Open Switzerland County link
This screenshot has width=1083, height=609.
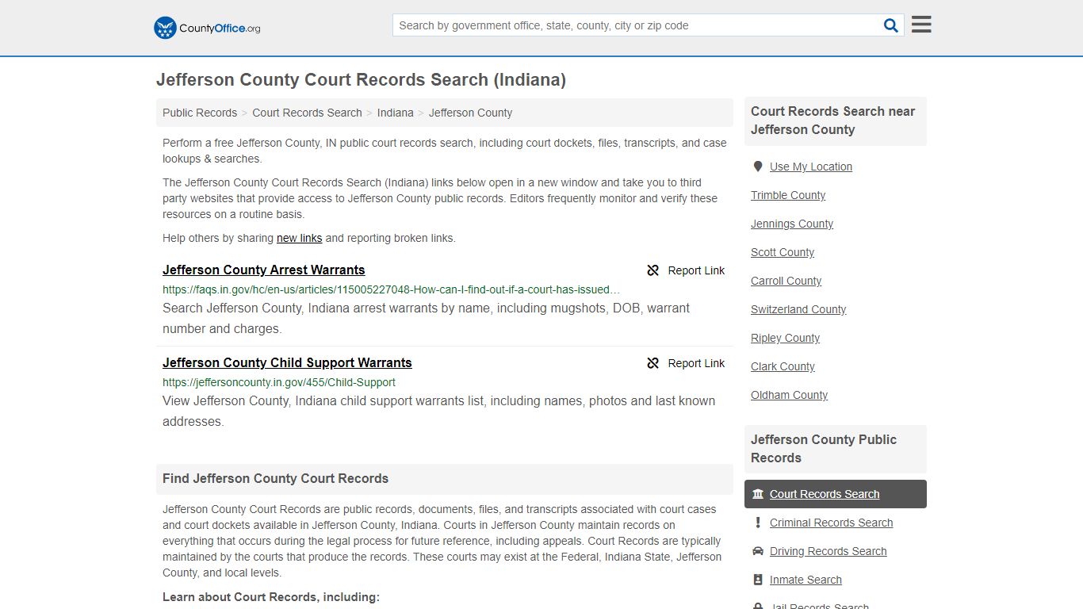click(x=798, y=309)
